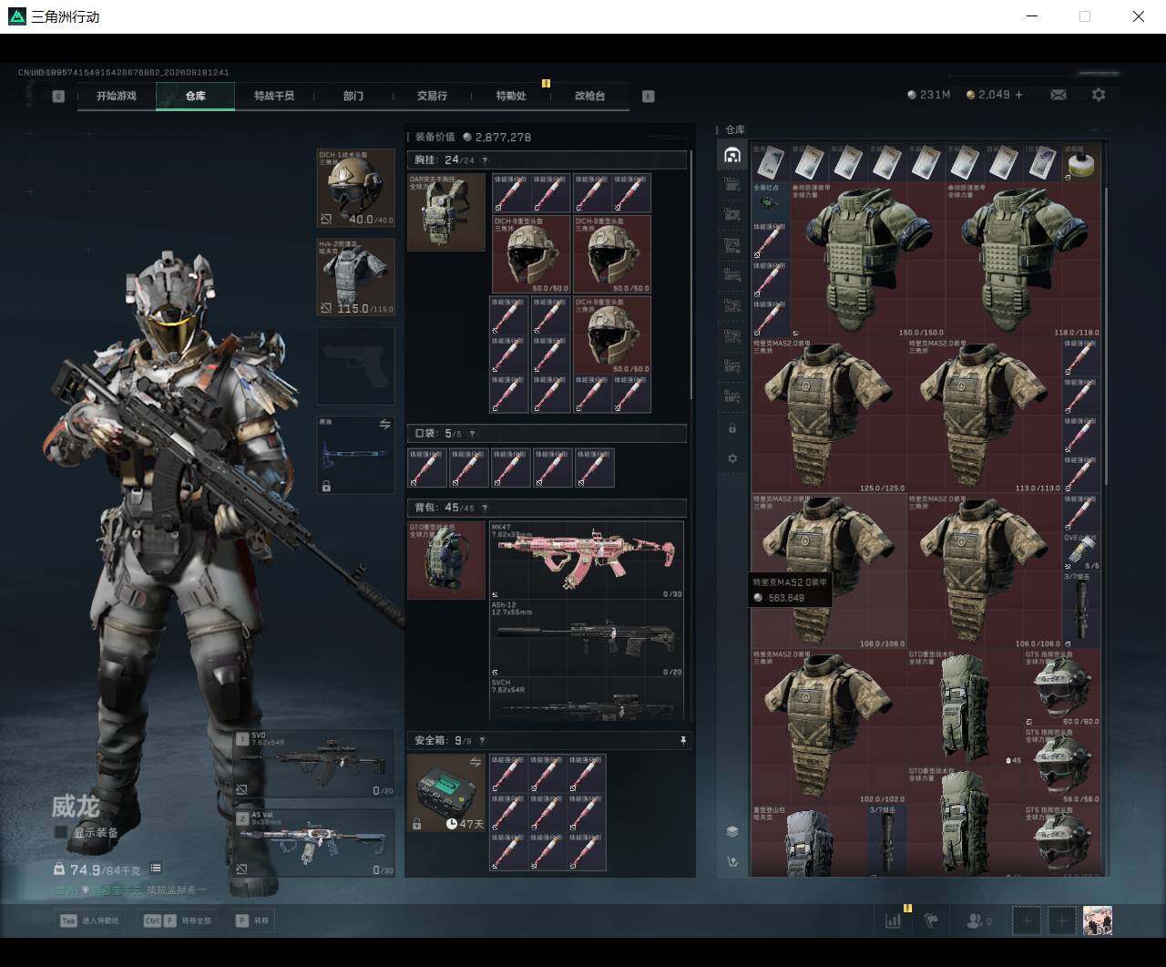The width and height of the screenshot is (1166, 967).
Task: Switch to the 开始游戏 tab
Action: [x=117, y=96]
